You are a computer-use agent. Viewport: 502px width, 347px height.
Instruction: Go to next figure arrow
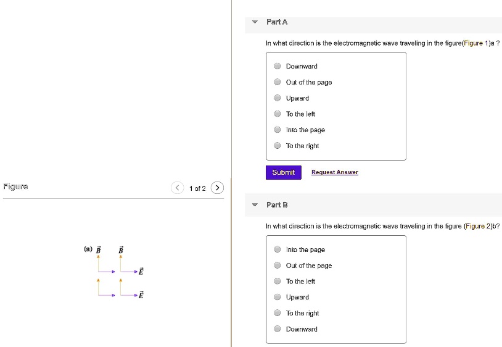(x=218, y=188)
